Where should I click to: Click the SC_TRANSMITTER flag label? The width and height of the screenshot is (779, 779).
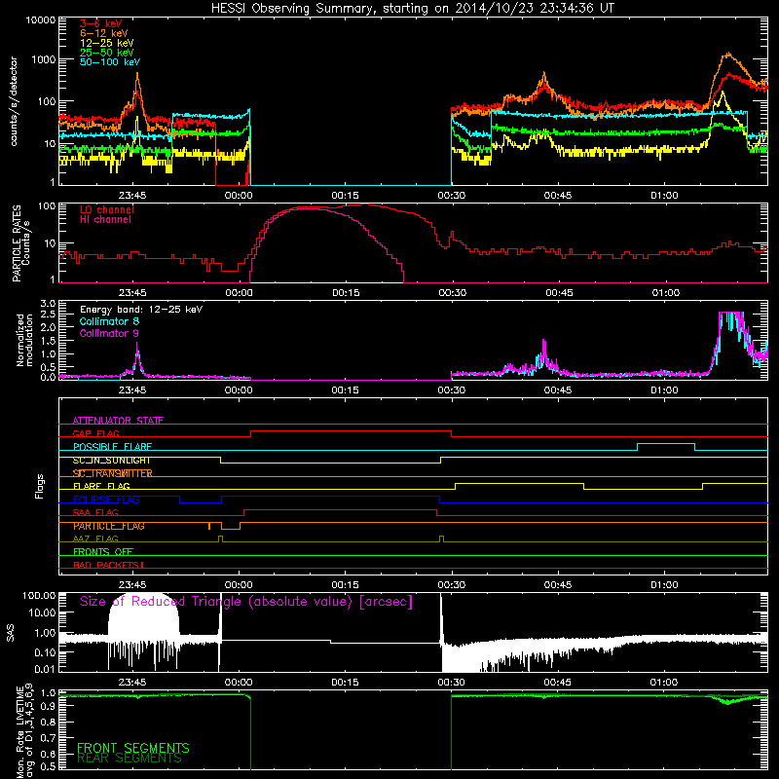[x=113, y=473]
